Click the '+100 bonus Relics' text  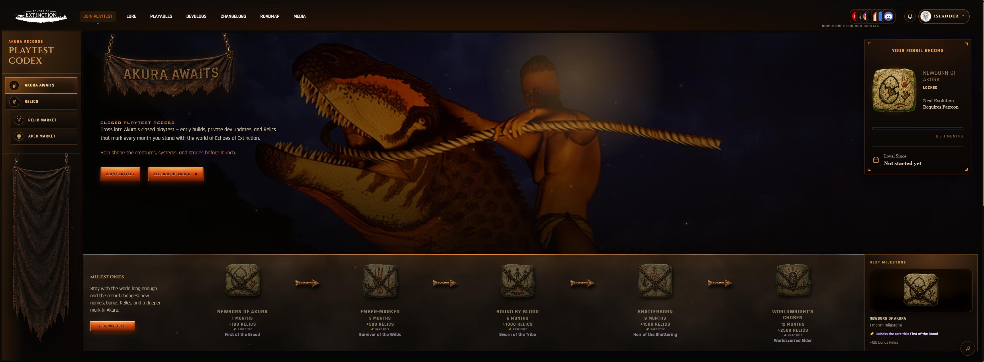coord(884,343)
